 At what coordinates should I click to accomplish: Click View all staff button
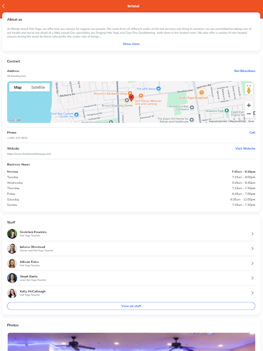point(131,306)
